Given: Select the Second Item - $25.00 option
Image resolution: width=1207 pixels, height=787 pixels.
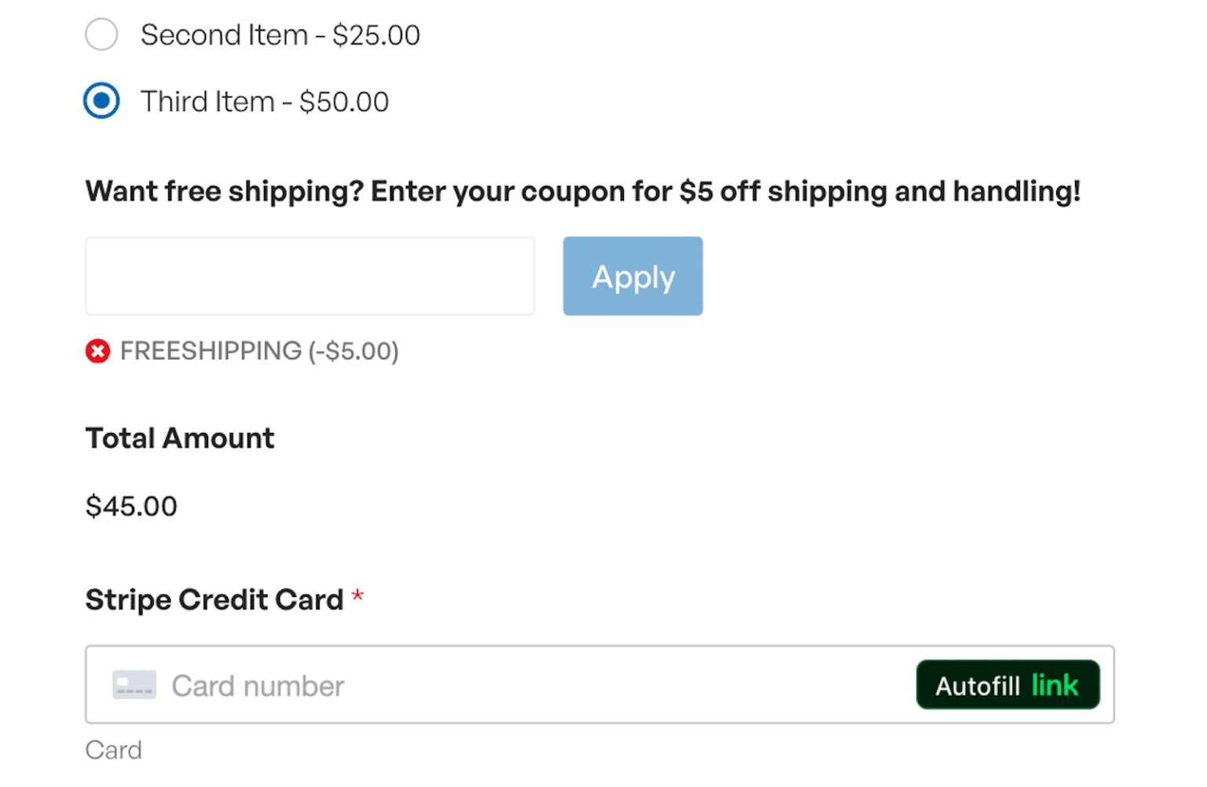Looking at the screenshot, I should pos(101,35).
